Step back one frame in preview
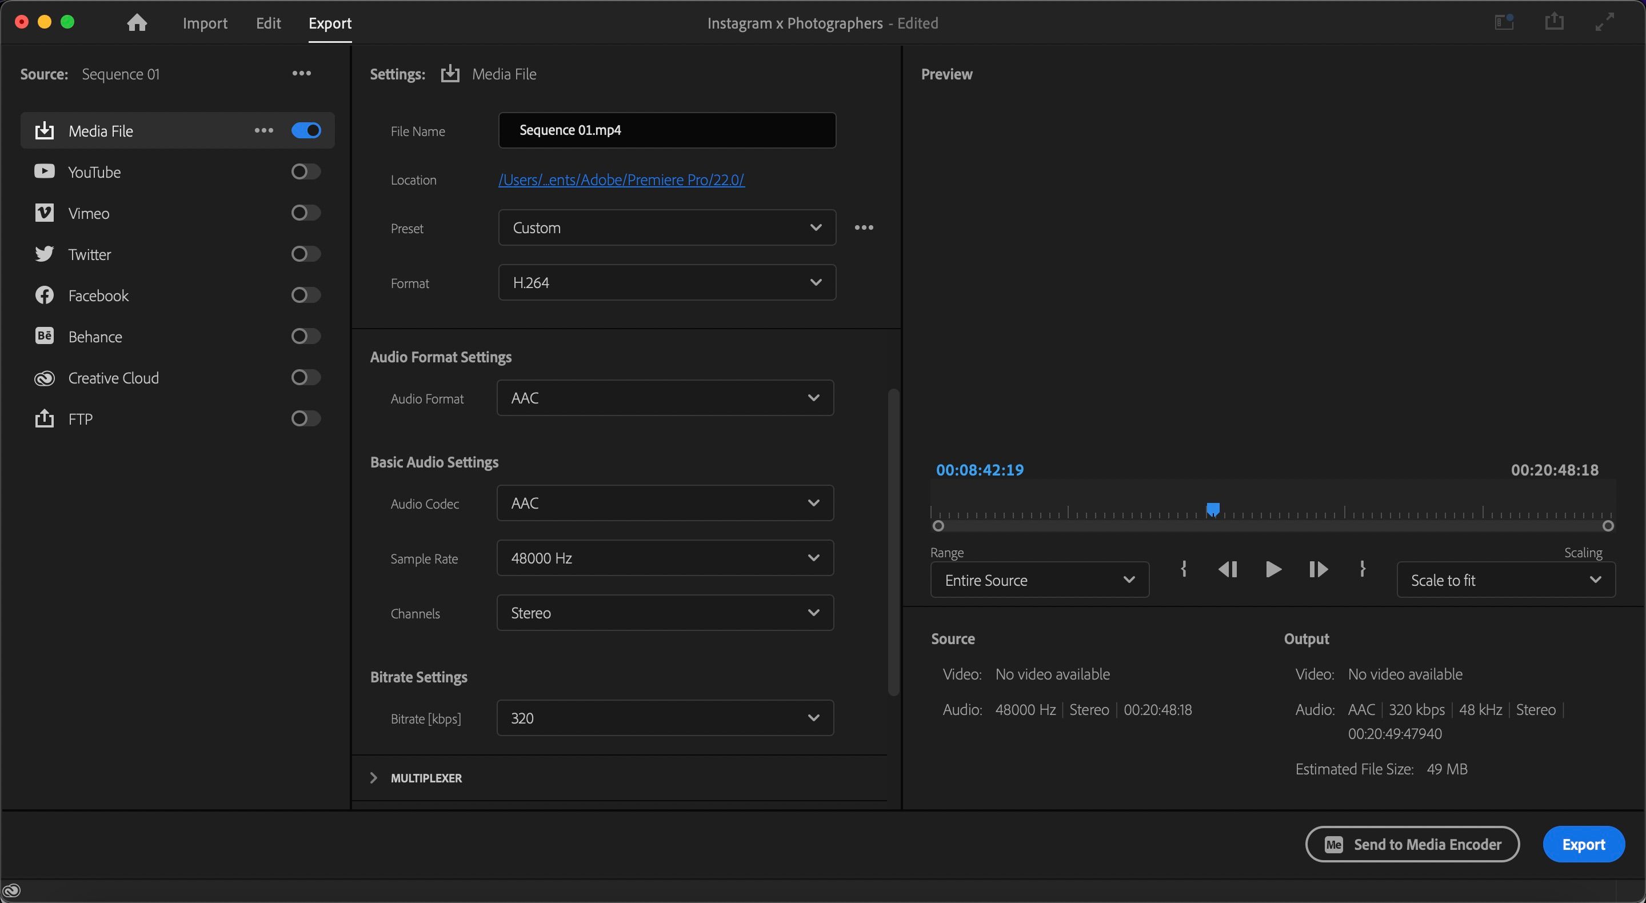 point(1228,569)
